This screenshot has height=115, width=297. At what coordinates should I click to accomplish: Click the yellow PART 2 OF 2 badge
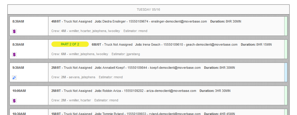click(70, 44)
